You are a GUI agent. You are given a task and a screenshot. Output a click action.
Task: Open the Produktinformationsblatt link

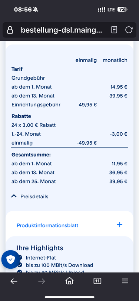[x=47, y=225]
